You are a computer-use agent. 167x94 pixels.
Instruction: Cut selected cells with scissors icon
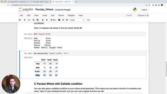(x=29, y=20)
